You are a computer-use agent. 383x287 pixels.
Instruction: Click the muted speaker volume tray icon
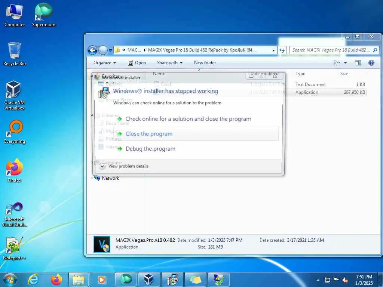click(x=345, y=280)
